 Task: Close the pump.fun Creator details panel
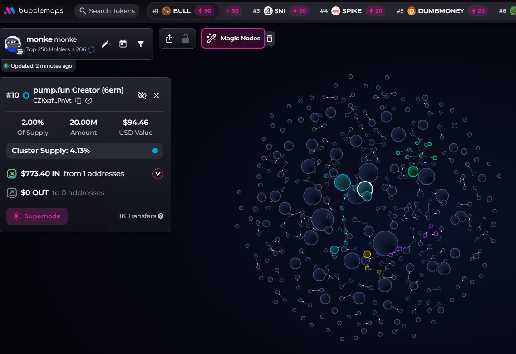[157, 95]
